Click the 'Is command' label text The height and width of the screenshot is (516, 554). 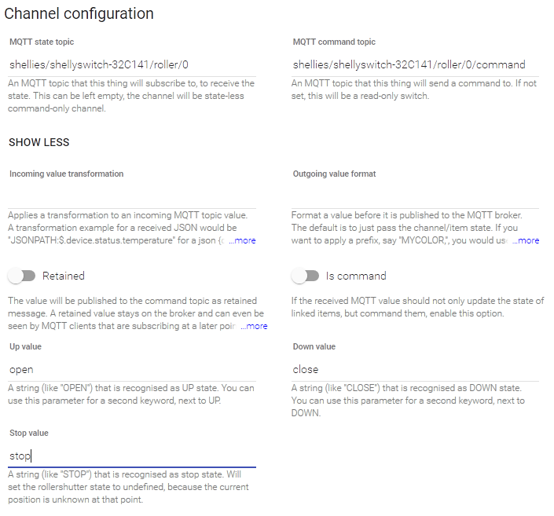356,276
